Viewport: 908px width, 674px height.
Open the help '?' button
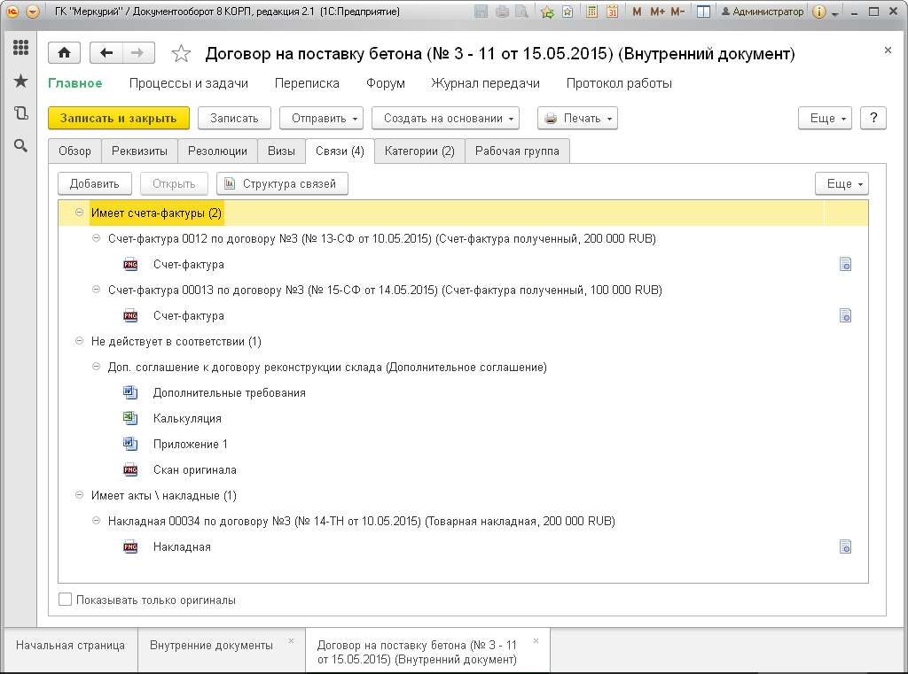tap(873, 118)
